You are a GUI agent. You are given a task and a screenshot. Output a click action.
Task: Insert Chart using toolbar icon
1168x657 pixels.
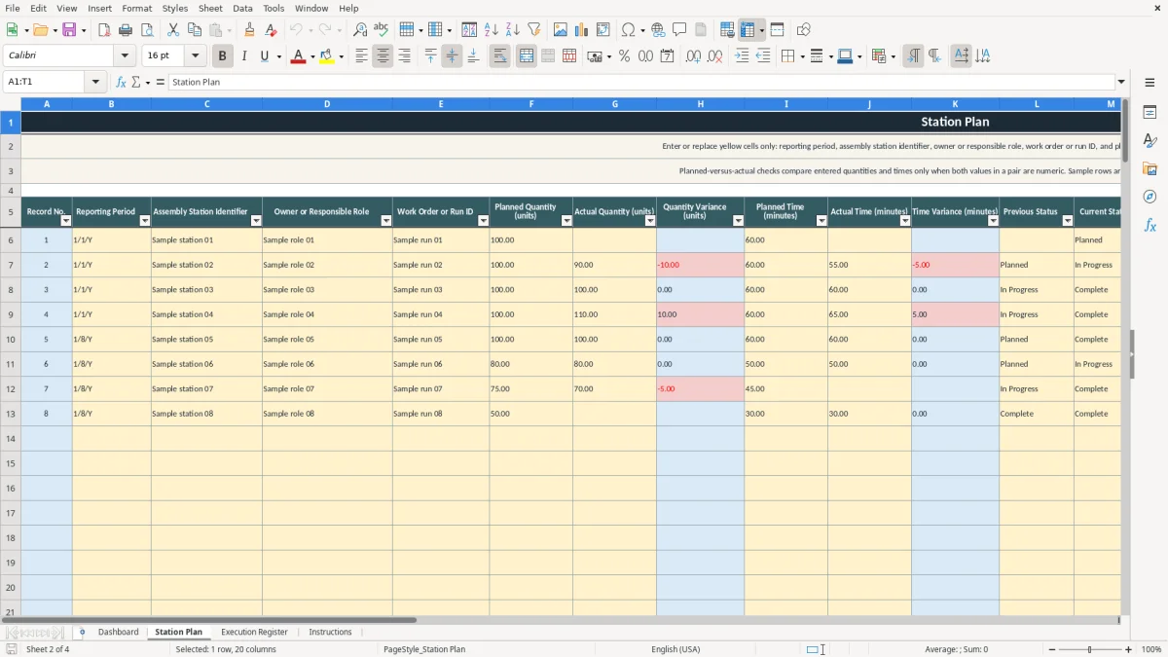coord(582,30)
